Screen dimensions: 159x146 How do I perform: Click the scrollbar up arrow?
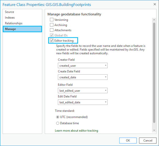point(154,20)
